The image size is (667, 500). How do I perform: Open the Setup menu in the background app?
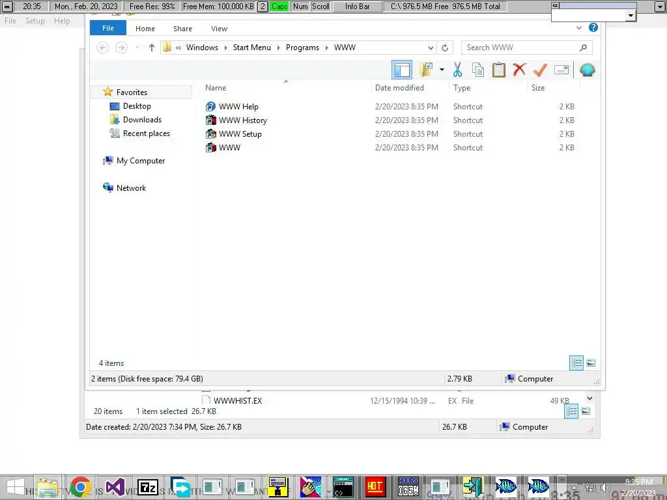coord(35,20)
